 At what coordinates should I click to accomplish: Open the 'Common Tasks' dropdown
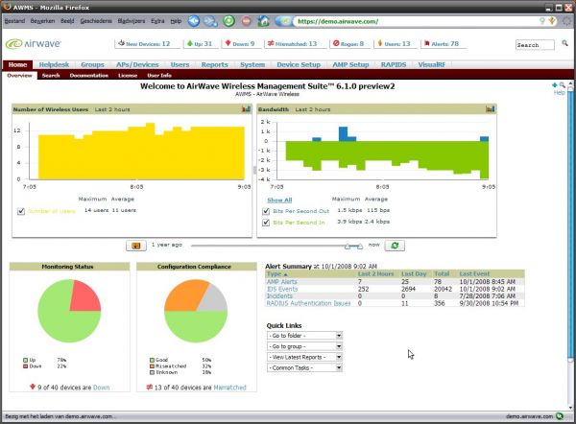(304, 367)
